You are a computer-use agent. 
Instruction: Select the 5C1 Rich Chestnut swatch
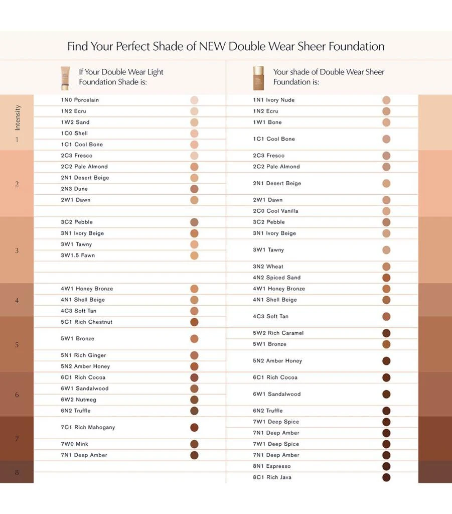click(x=194, y=322)
